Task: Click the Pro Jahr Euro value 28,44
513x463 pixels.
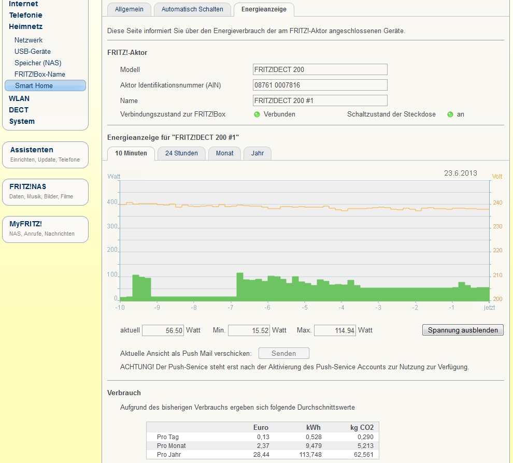Action: tap(261, 455)
